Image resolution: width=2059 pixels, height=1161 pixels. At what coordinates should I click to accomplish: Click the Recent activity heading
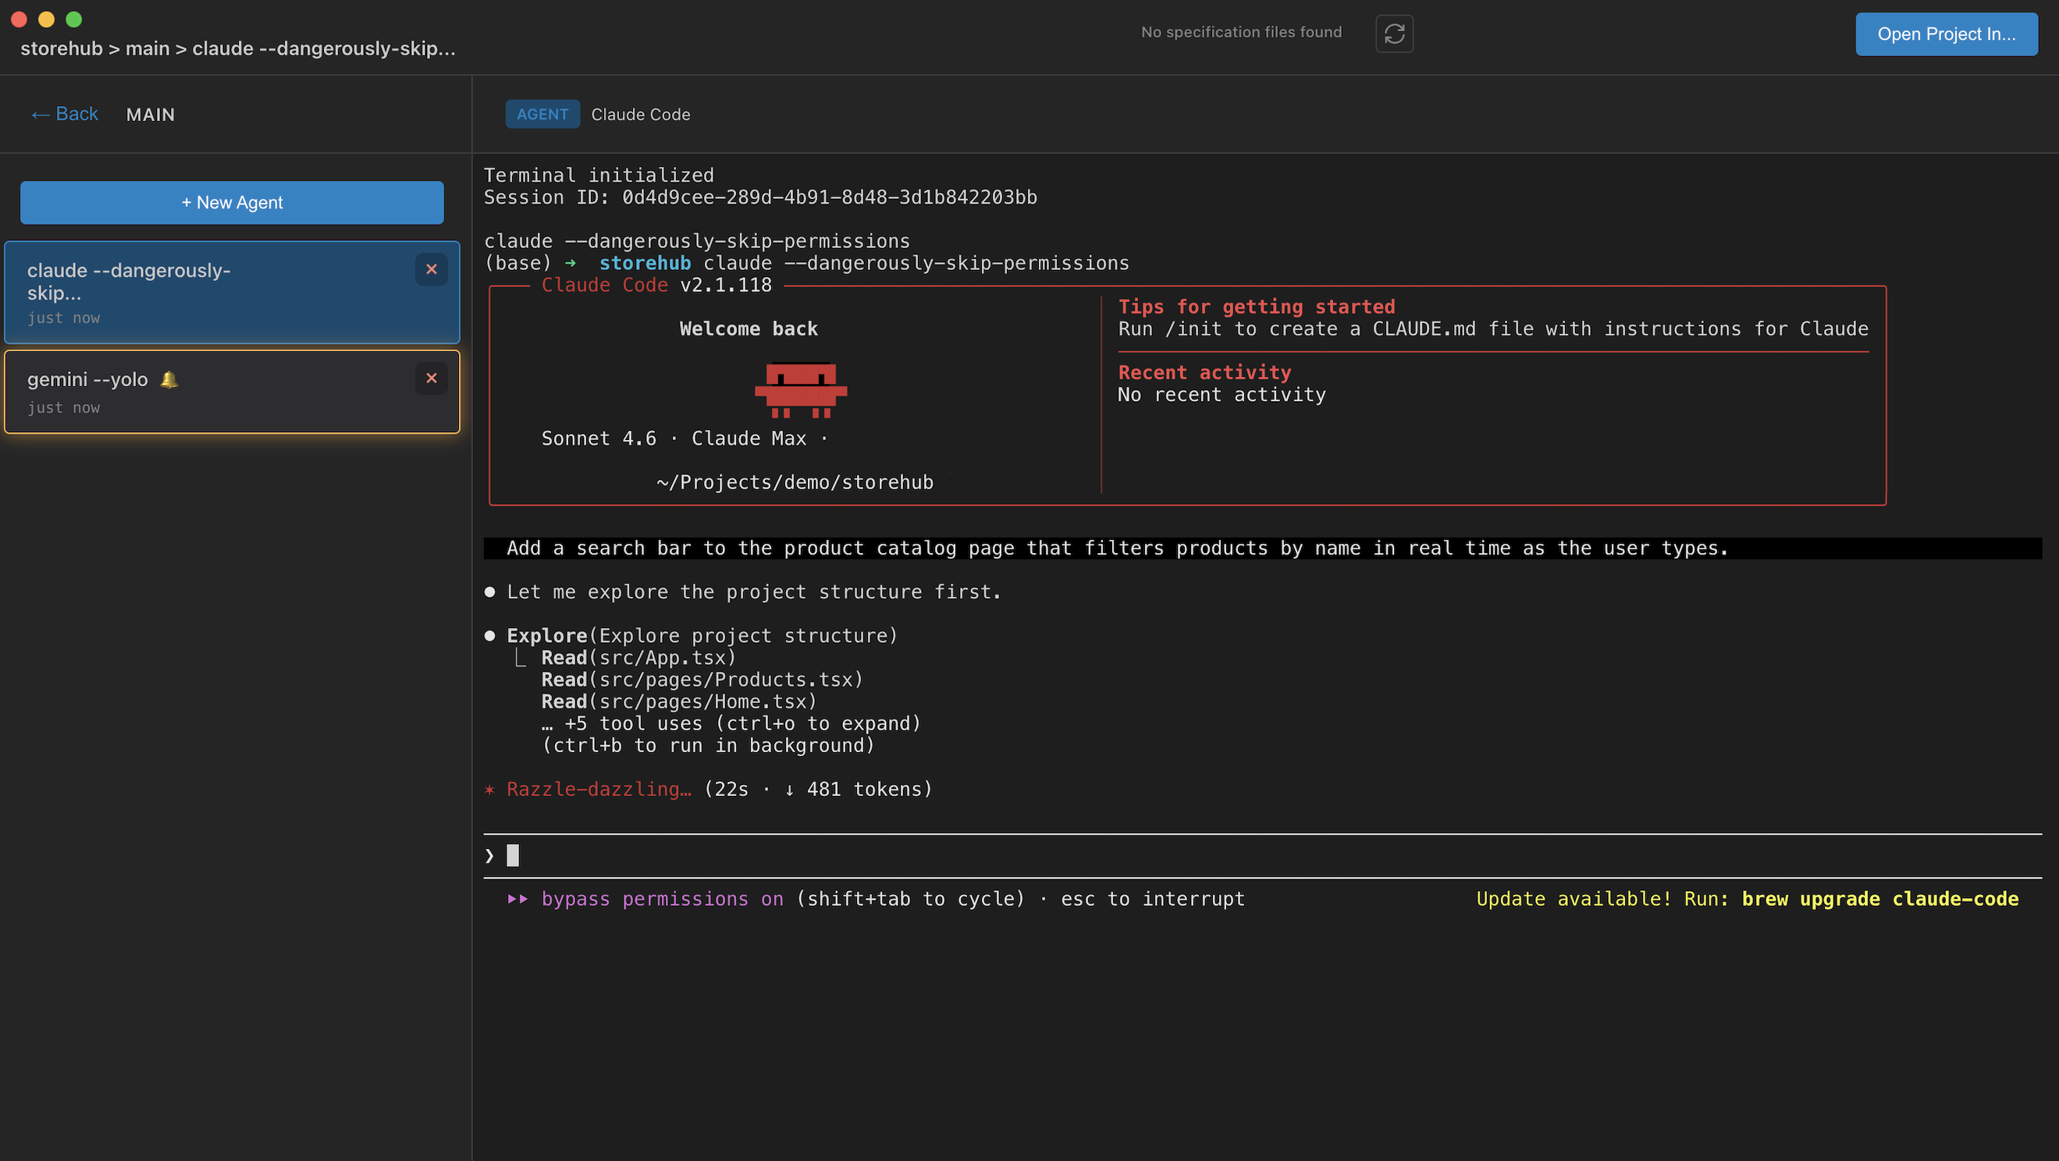1204,372
